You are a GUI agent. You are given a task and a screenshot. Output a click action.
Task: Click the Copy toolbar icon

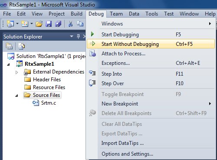click(80, 24)
